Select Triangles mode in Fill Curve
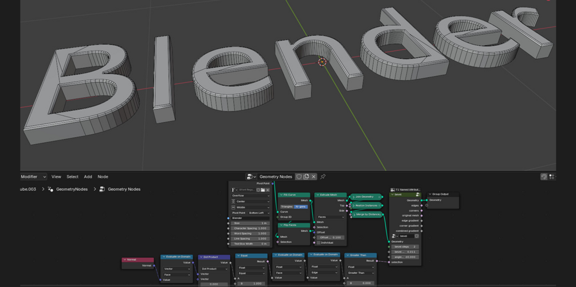This screenshot has width=576, height=287. (x=287, y=207)
